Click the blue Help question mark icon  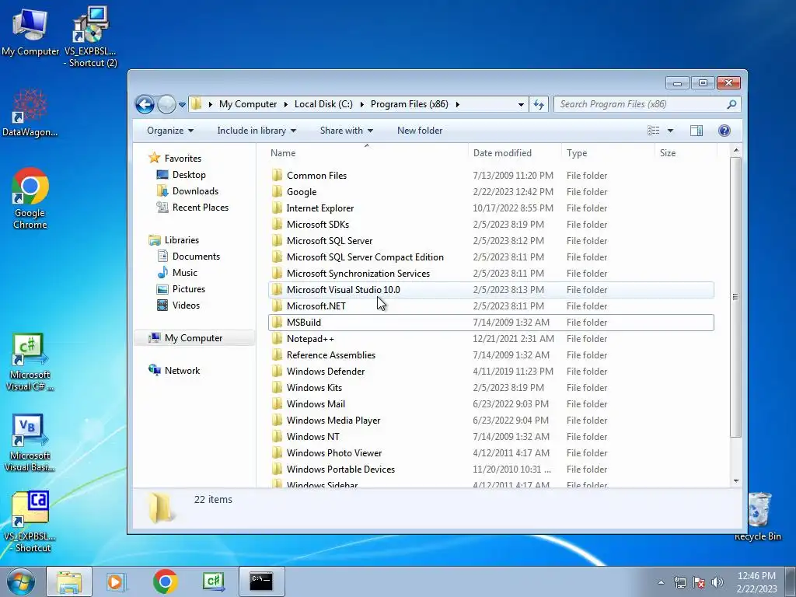[724, 131]
